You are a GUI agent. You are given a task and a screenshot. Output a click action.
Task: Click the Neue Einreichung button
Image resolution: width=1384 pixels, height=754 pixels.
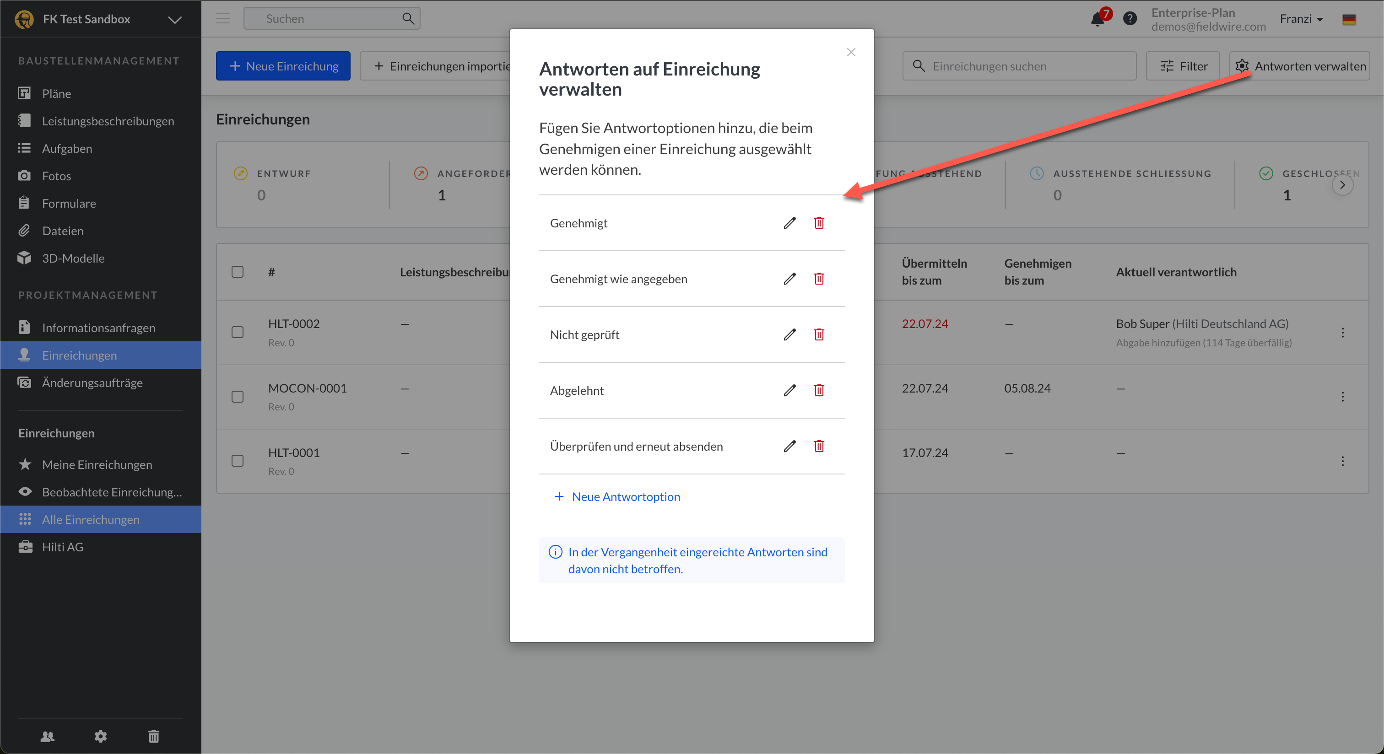coord(283,66)
